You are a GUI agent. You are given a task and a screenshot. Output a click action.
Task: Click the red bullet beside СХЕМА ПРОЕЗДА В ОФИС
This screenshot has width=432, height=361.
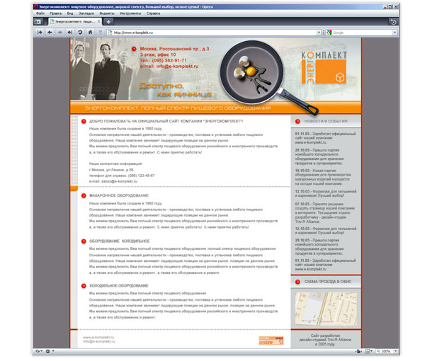click(297, 282)
